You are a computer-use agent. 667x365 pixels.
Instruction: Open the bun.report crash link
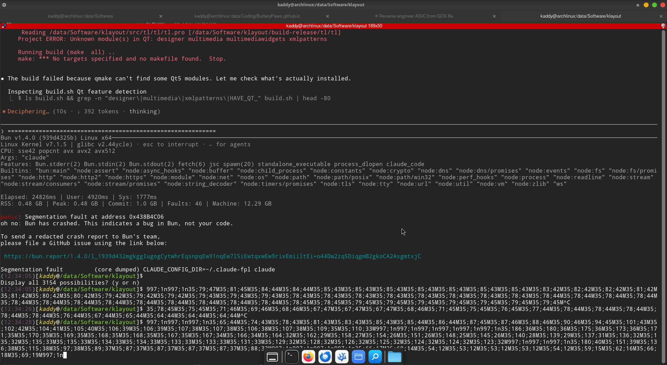pyautogui.click(x=212, y=257)
